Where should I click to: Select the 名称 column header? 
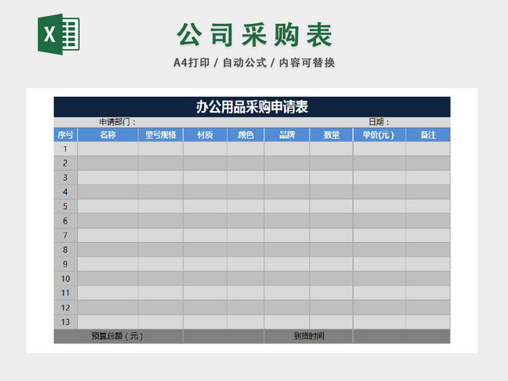click(108, 135)
